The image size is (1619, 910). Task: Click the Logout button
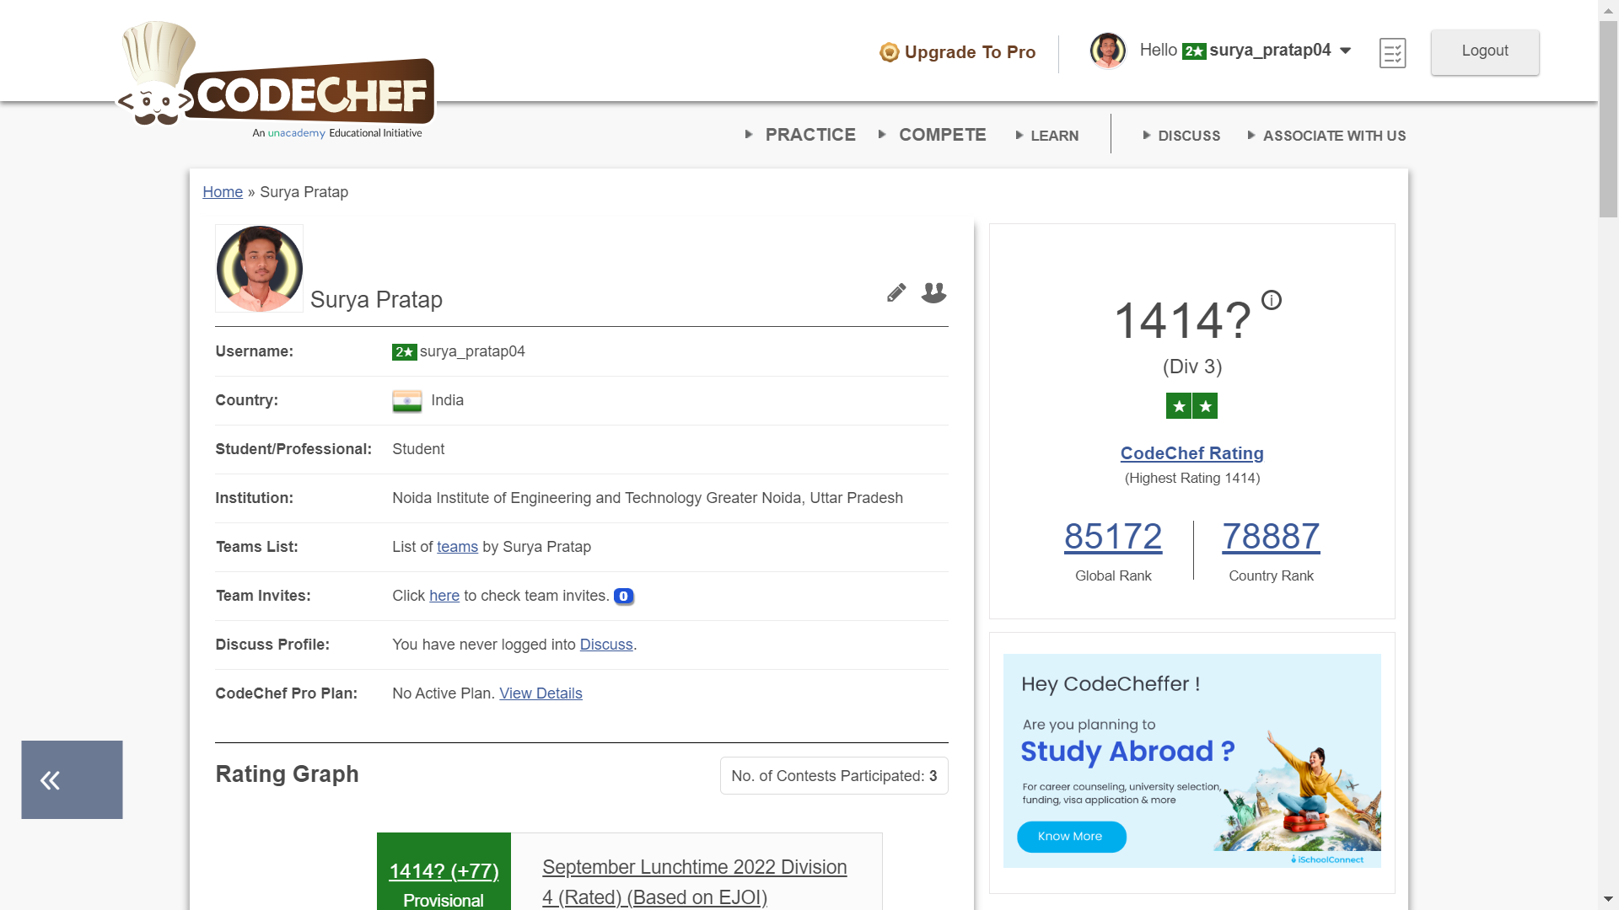1485,51
